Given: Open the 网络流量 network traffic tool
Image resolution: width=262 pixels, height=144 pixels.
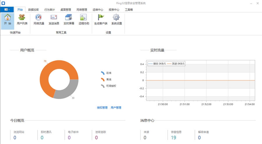Looking at the screenshot, I should click(x=39, y=19).
